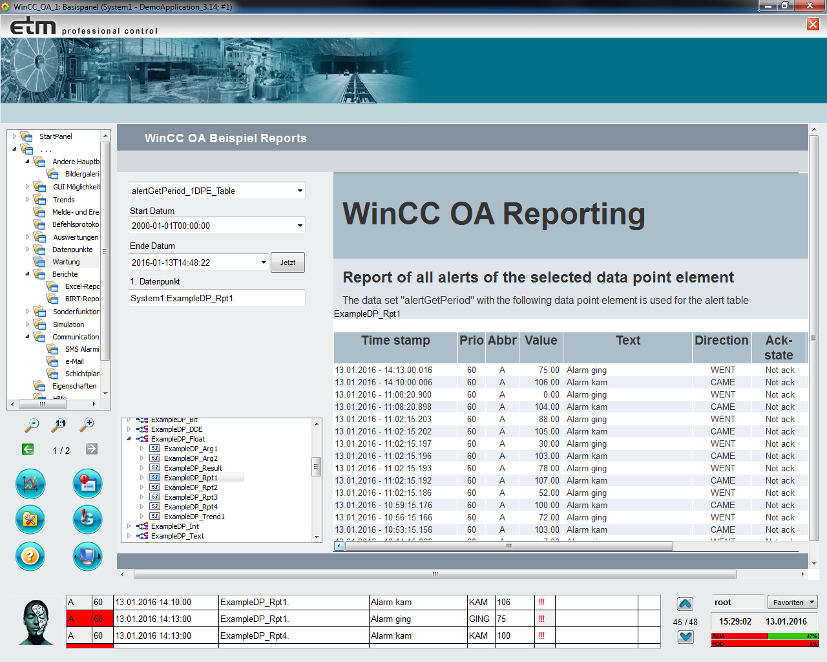Open the trend chart round icon
The height and width of the screenshot is (662, 827).
coord(30,484)
